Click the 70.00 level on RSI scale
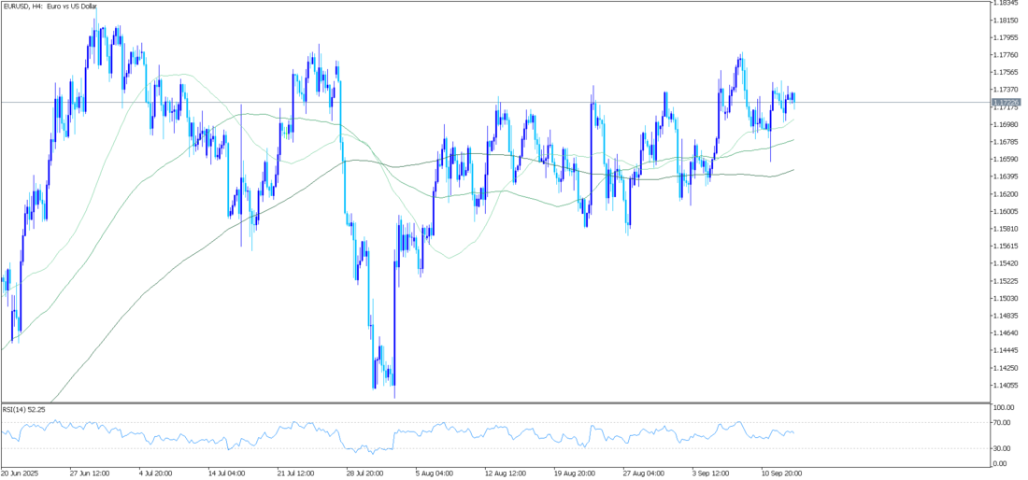The width and height of the screenshot is (1028, 480). (1003, 423)
